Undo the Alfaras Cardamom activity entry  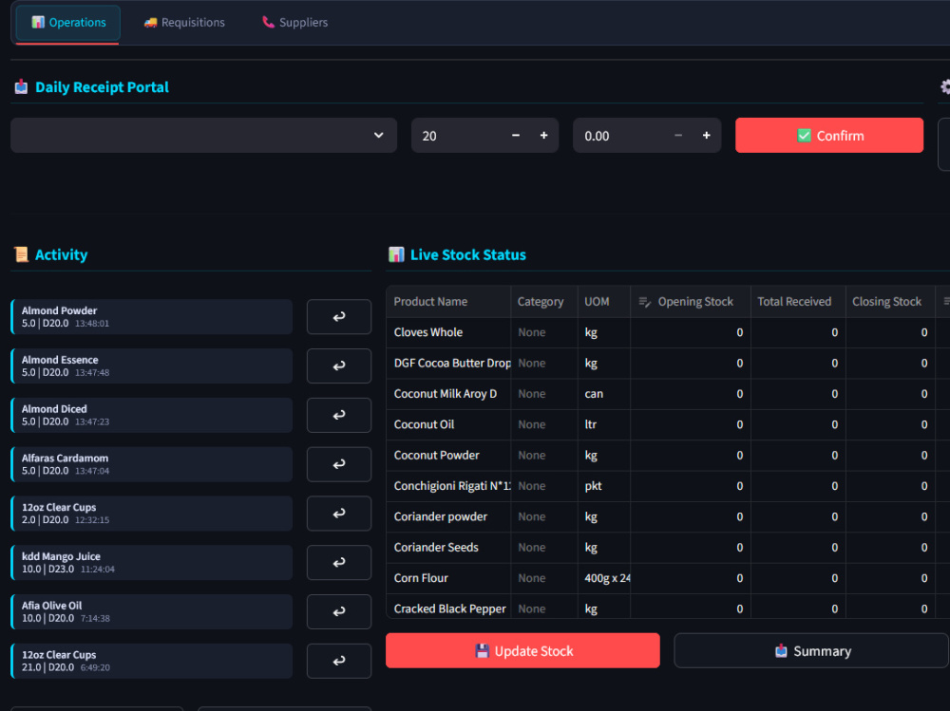click(x=339, y=464)
